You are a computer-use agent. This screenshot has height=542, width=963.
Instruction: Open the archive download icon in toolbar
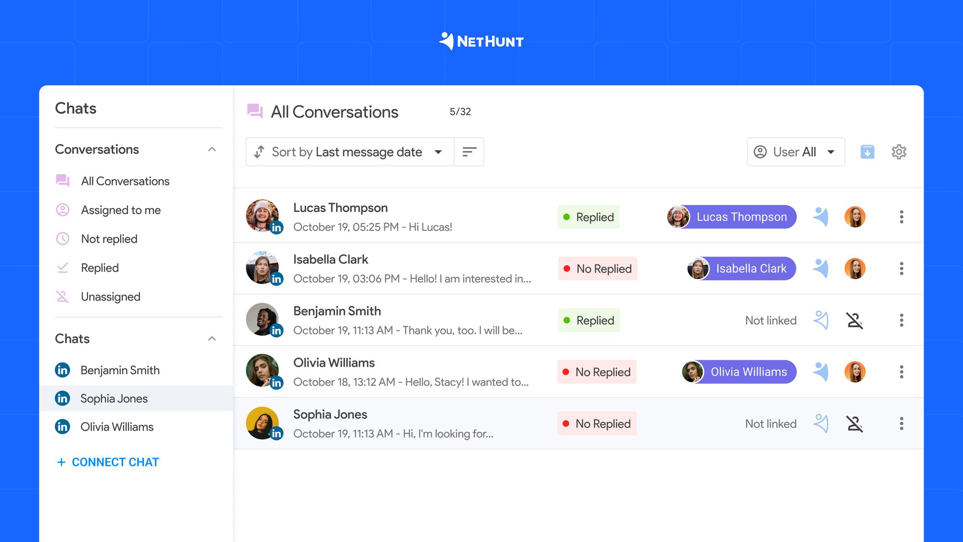click(867, 152)
